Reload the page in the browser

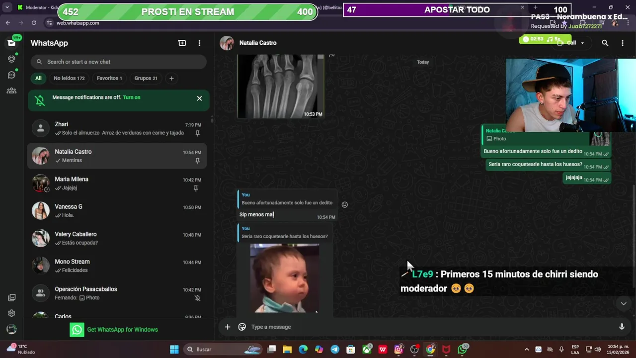coord(34,23)
